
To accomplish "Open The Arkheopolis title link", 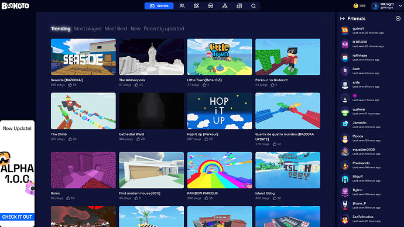I will pos(132,80).
